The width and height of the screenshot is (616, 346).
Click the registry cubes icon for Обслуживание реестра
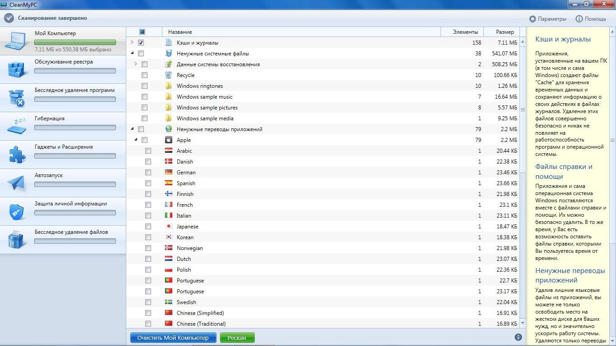coord(17,69)
